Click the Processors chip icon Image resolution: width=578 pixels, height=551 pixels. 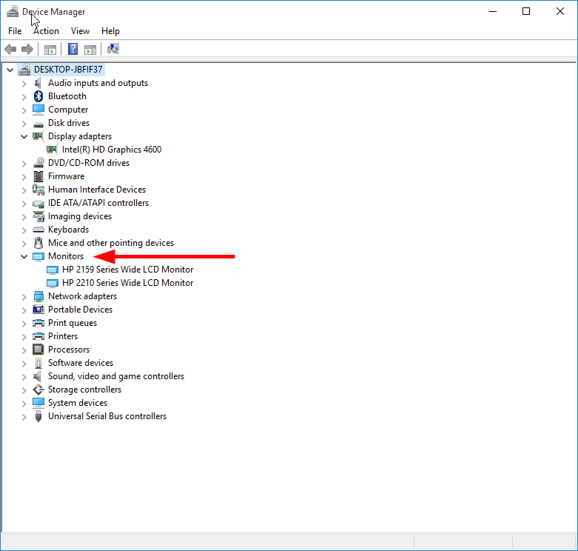point(38,350)
